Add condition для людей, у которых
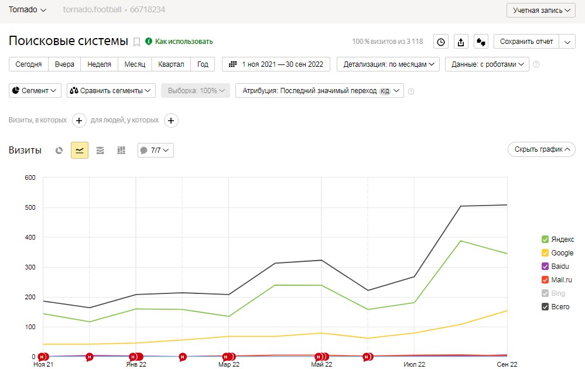Image resolution: width=585 pixels, height=369 pixels. (x=171, y=121)
